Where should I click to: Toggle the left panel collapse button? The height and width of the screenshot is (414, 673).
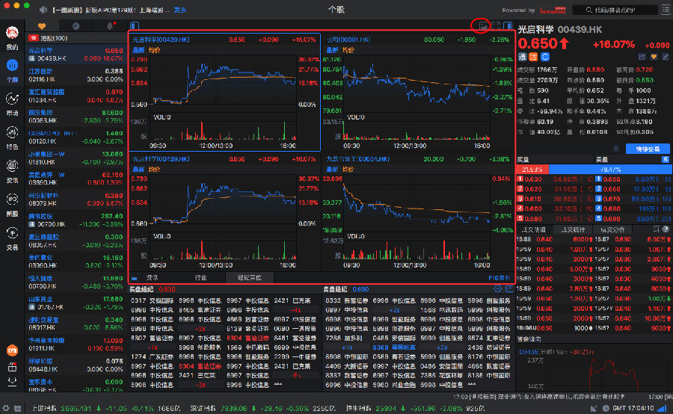point(135,25)
